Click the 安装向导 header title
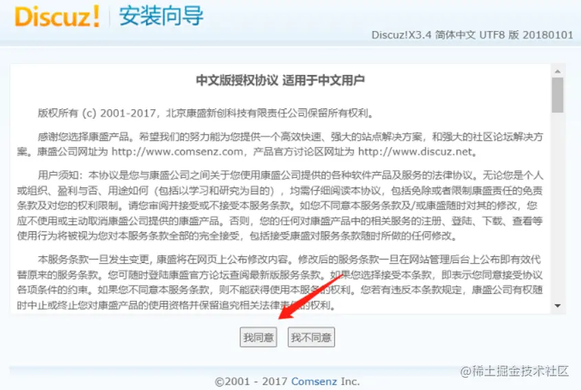This screenshot has width=581, height=390. point(161,16)
